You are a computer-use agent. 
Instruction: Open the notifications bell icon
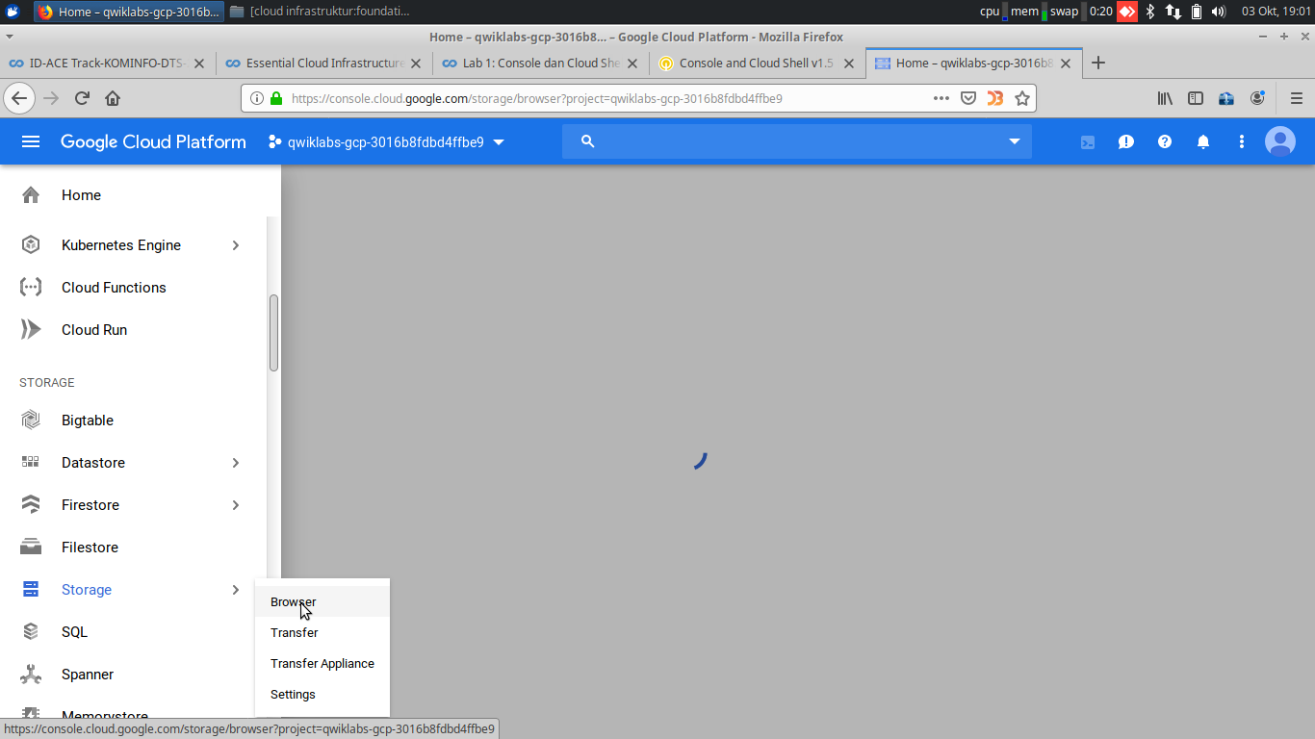click(x=1203, y=141)
